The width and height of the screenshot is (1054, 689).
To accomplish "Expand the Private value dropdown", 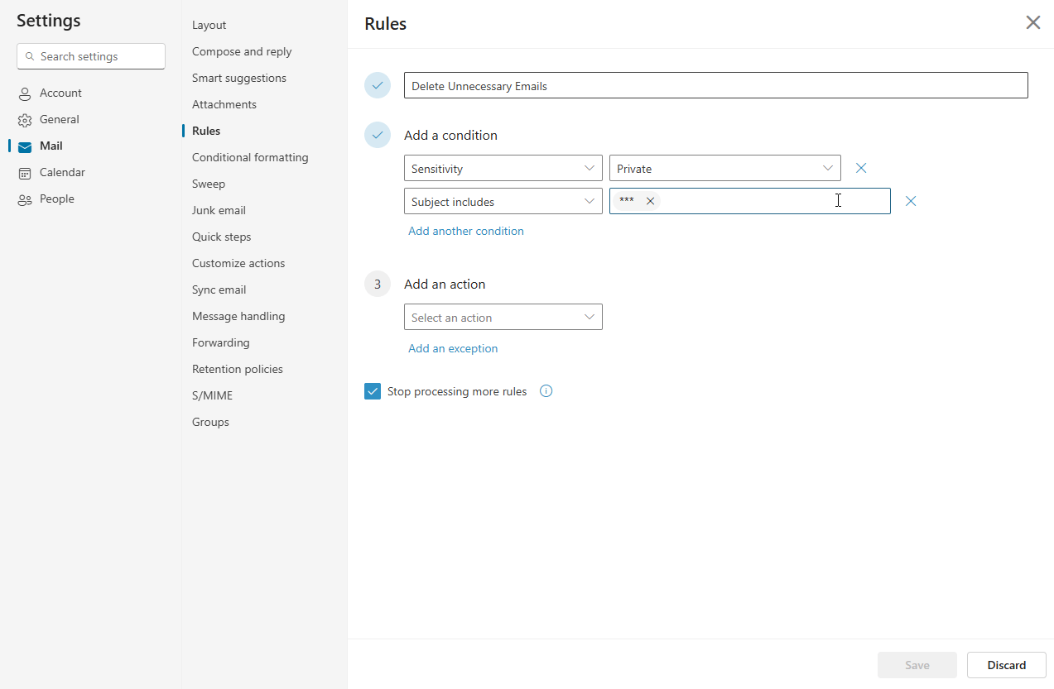I will pos(724,168).
